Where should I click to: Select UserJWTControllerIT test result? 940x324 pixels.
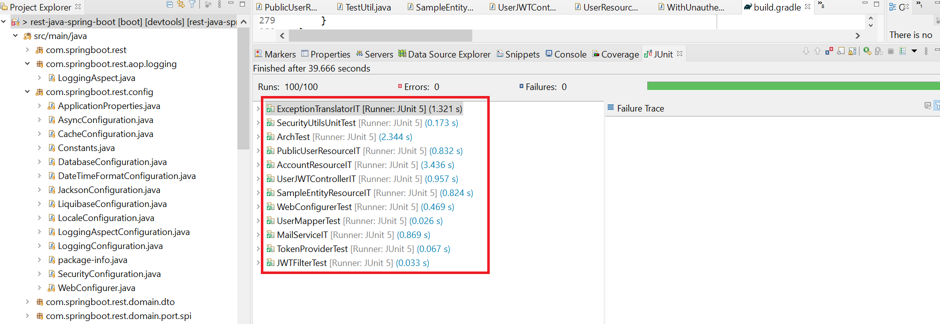362,178
